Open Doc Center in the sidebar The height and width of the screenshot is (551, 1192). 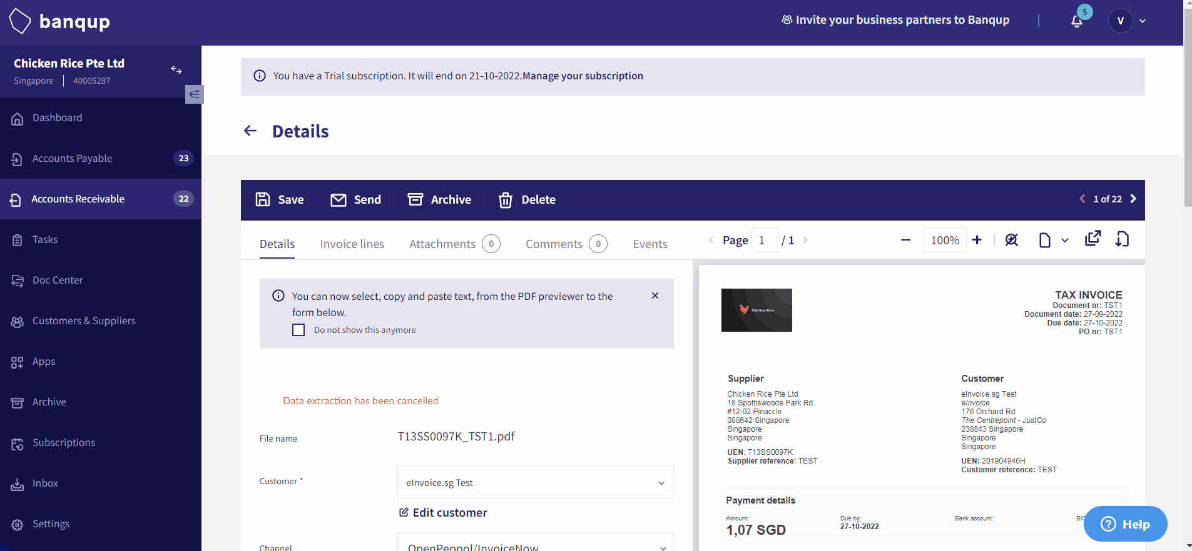coord(101,280)
